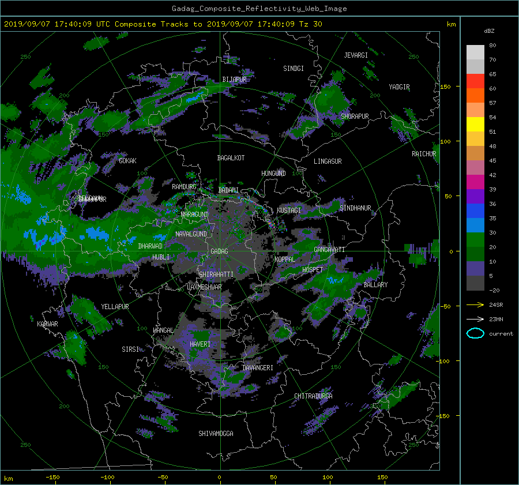Click the KARWAR city label
Image resolution: width=519 pixels, height=485 pixels.
[47, 324]
